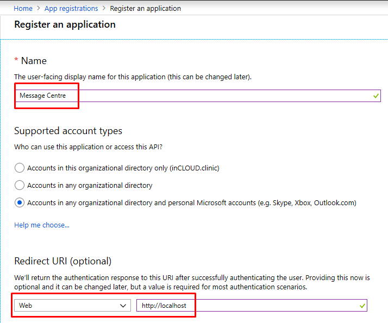Click the Redirect URI (optional) heading
Viewport: 388px width, 323px height.
63,261
